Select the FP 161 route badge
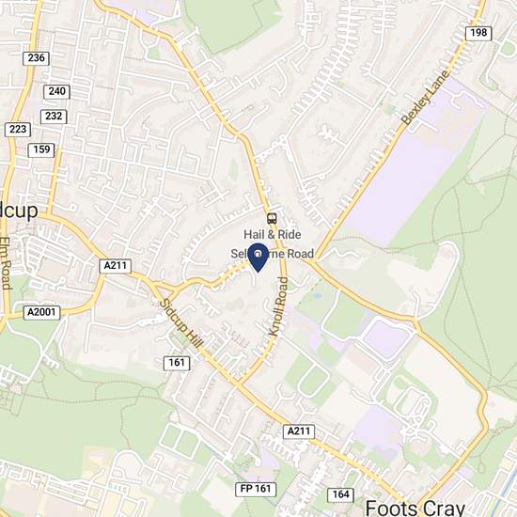Screen dimensions: 517x517 (256, 489)
